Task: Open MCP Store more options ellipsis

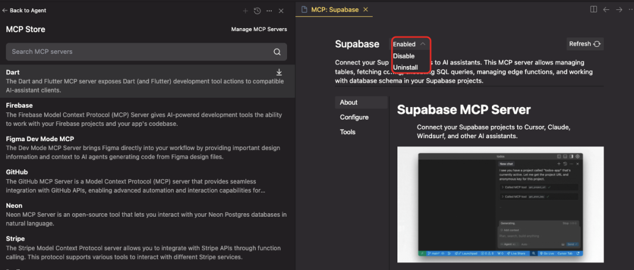Action: [269, 11]
